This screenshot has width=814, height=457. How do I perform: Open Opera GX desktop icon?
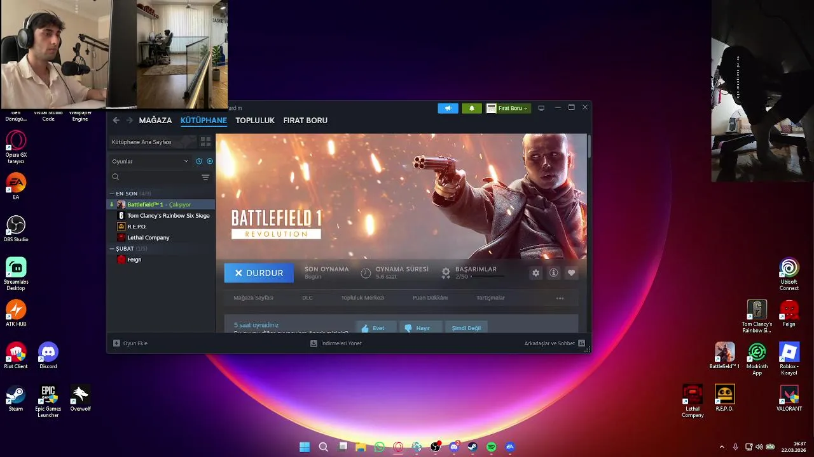pyautogui.click(x=16, y=147)
